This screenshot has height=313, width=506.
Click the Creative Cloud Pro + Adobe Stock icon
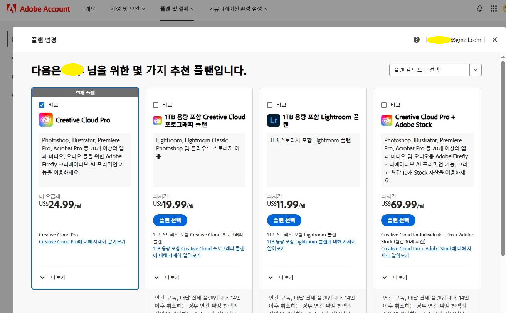[387, 120]
